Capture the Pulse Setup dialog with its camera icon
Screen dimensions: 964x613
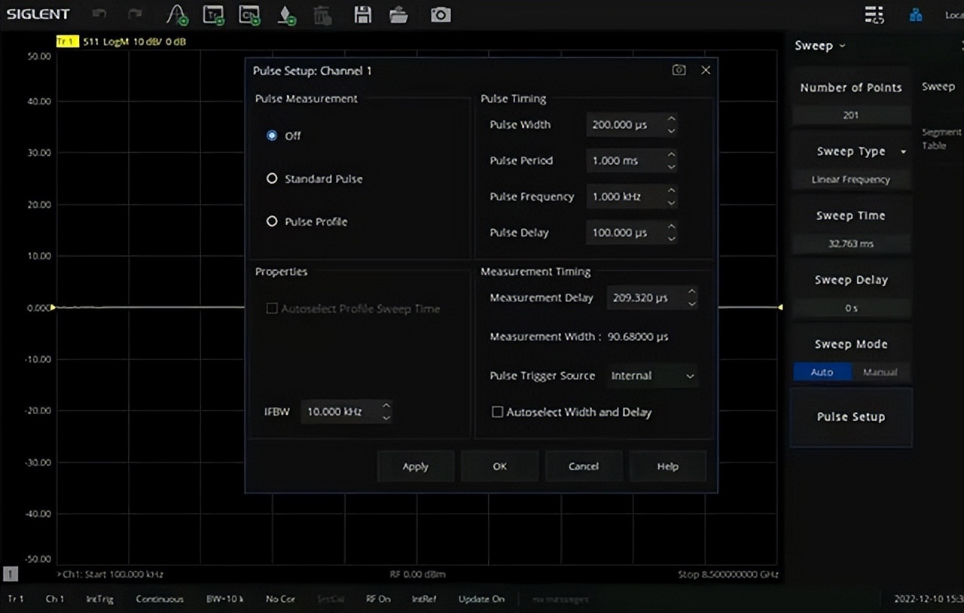(x=679, y=70)
